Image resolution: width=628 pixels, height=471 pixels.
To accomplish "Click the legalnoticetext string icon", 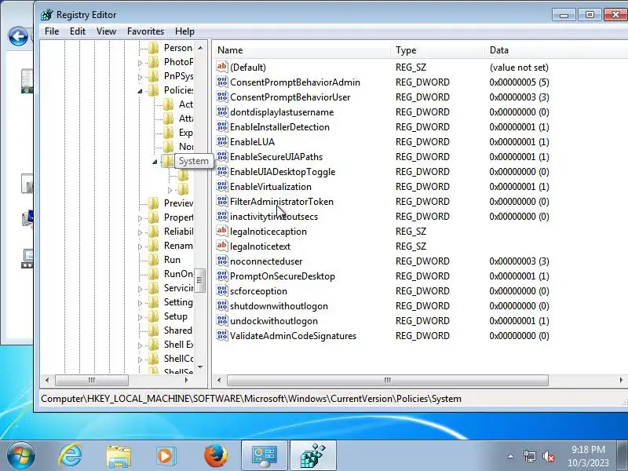I will coord(222,246).
